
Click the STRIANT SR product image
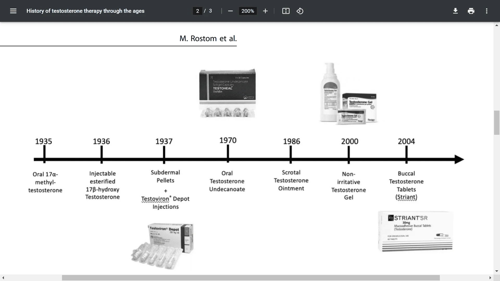tap(415, 231)
